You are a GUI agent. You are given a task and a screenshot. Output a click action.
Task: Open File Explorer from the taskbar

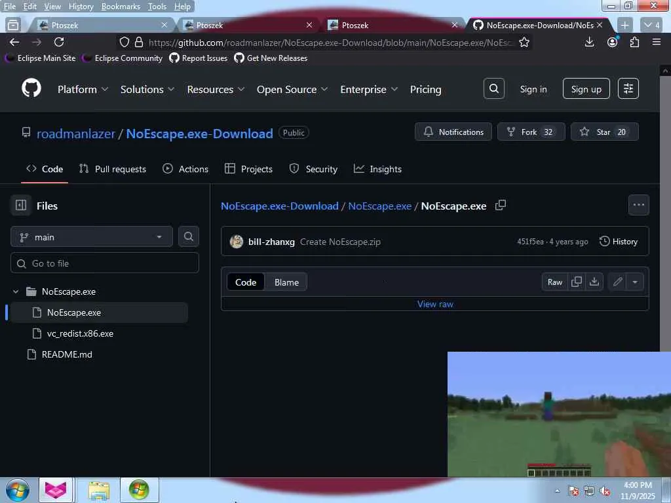coord(100,490)
